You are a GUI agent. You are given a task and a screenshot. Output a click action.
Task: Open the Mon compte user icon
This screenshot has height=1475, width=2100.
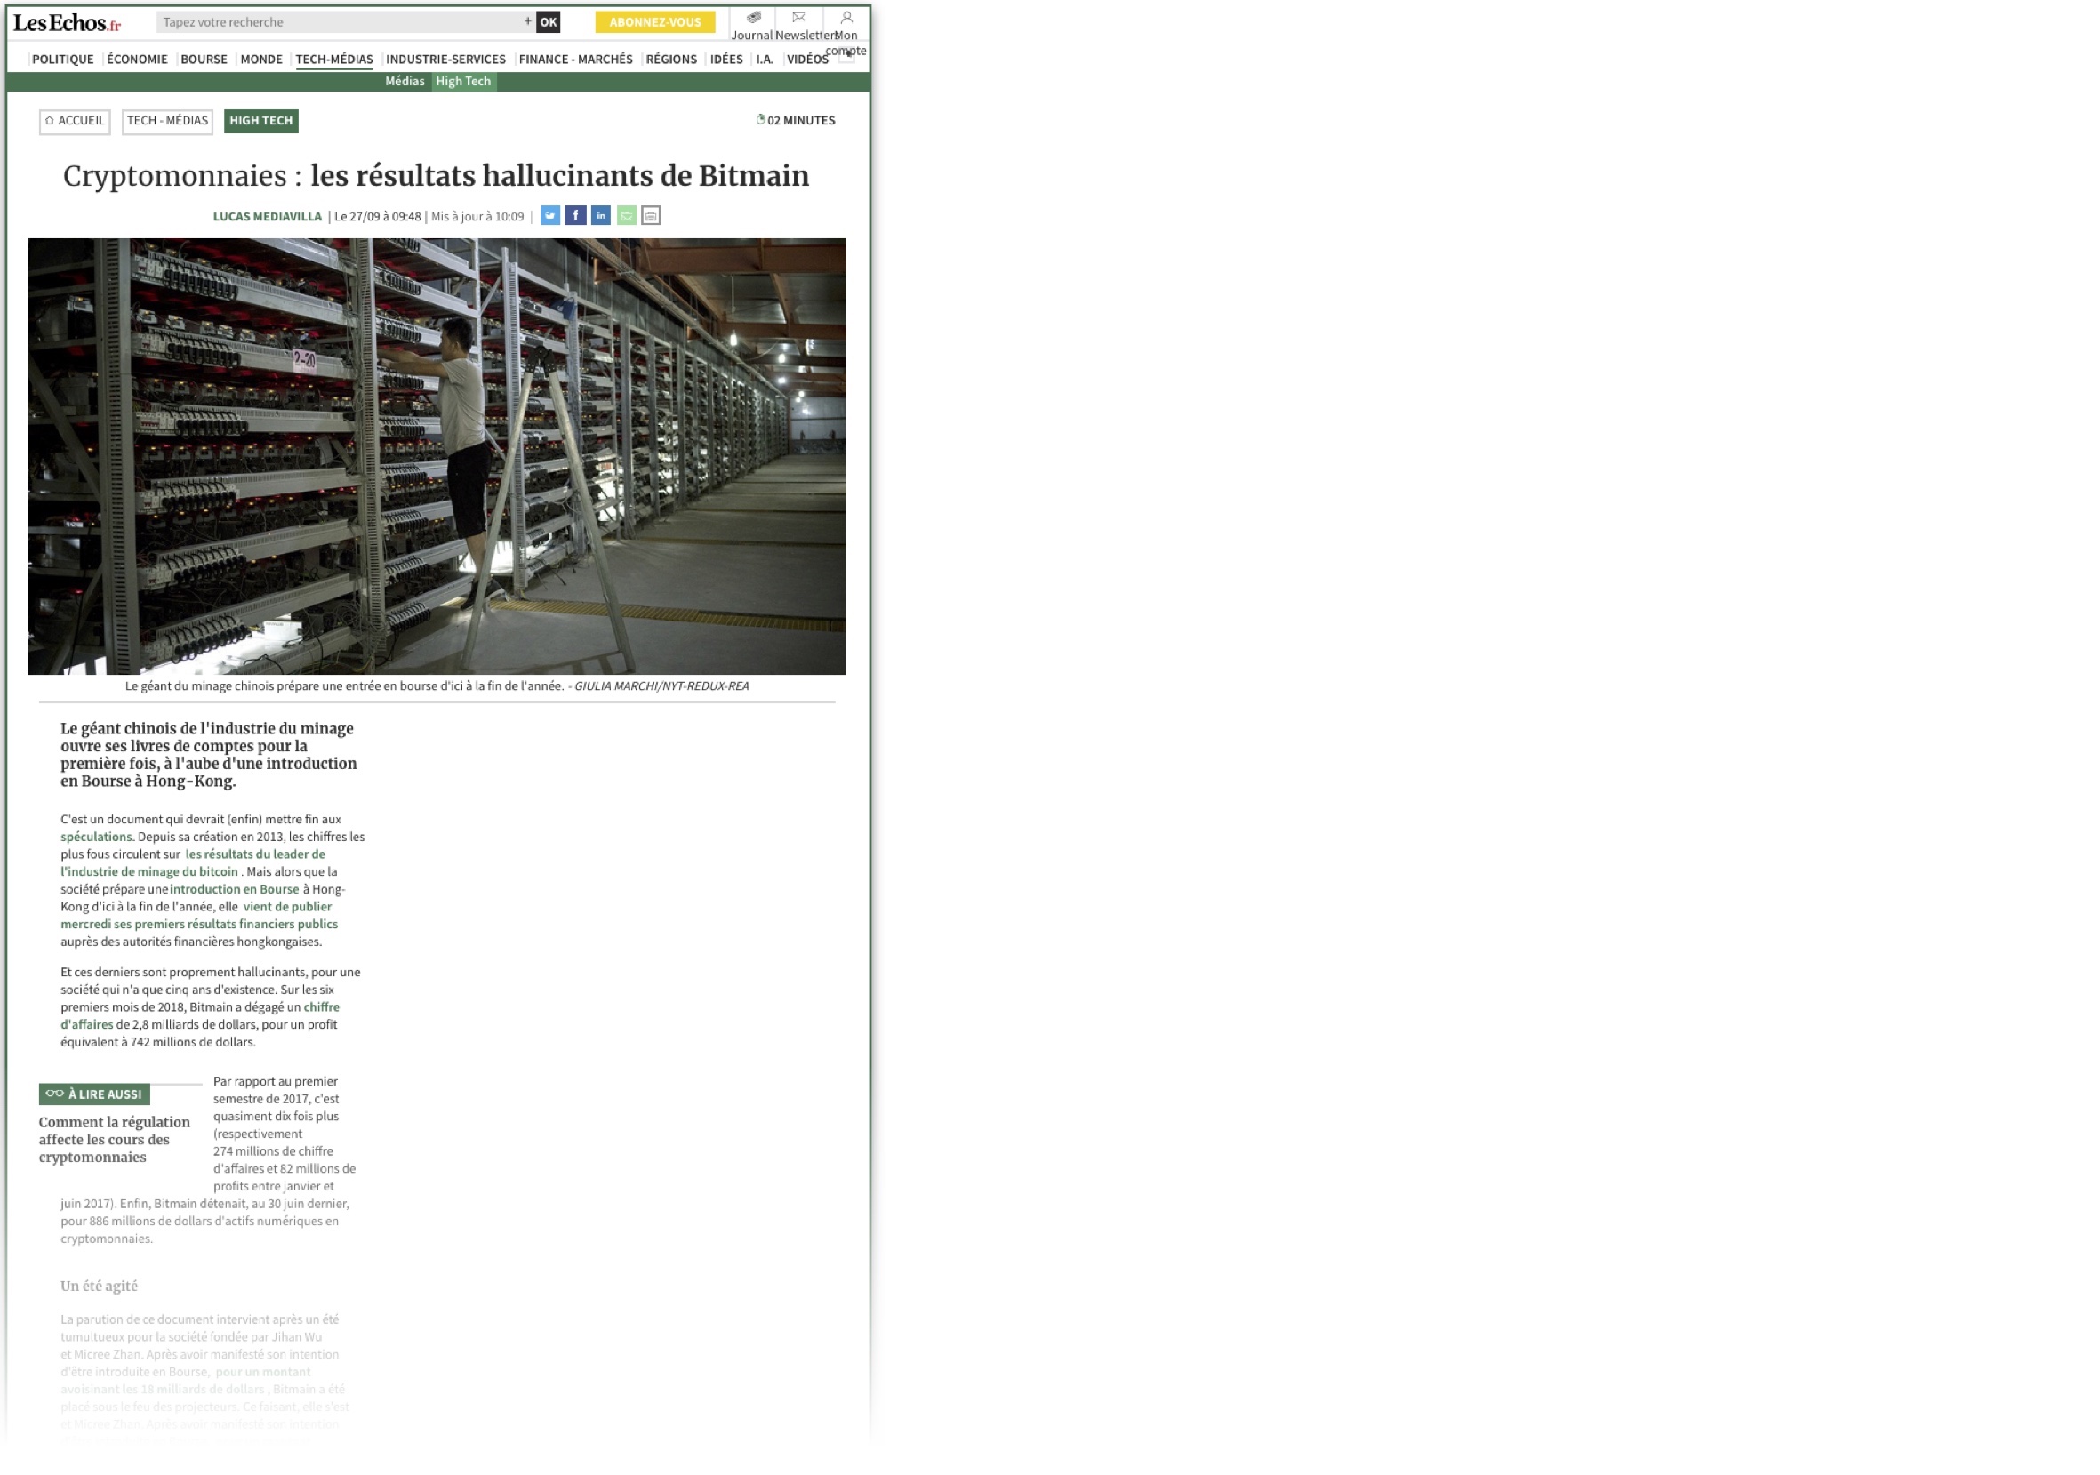(847, 18)
